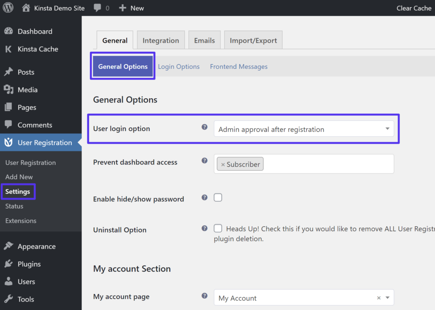Click the WordPress logo in the admin bar
This screenshot has width=435, height=310.
click(x=8, y=8)
